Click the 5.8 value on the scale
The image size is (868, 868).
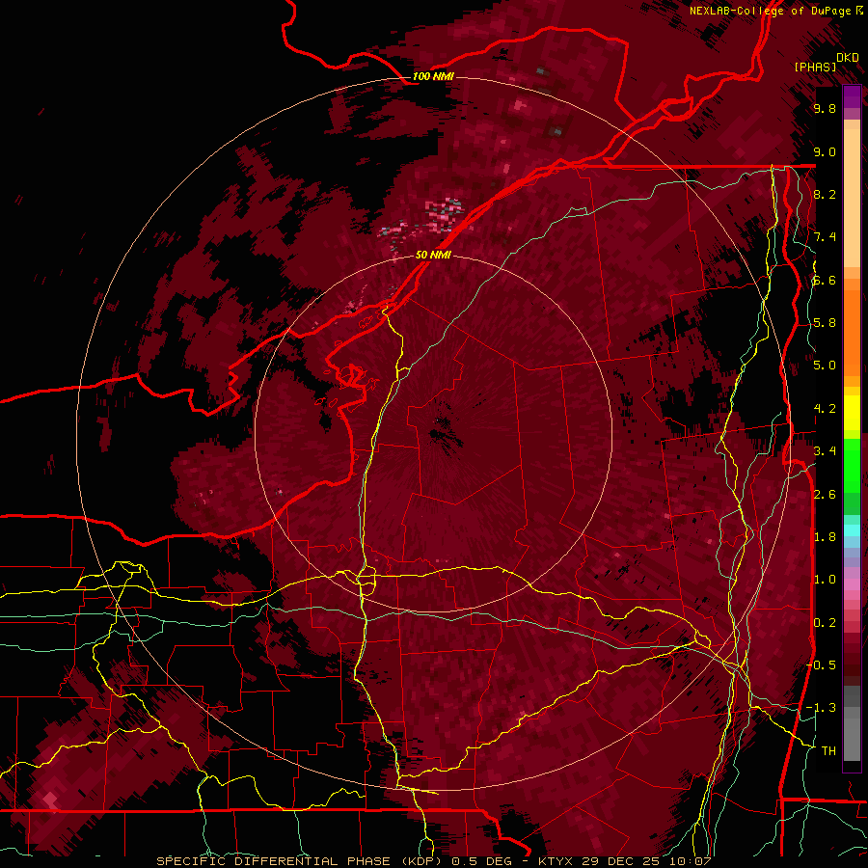pos(825,323)
